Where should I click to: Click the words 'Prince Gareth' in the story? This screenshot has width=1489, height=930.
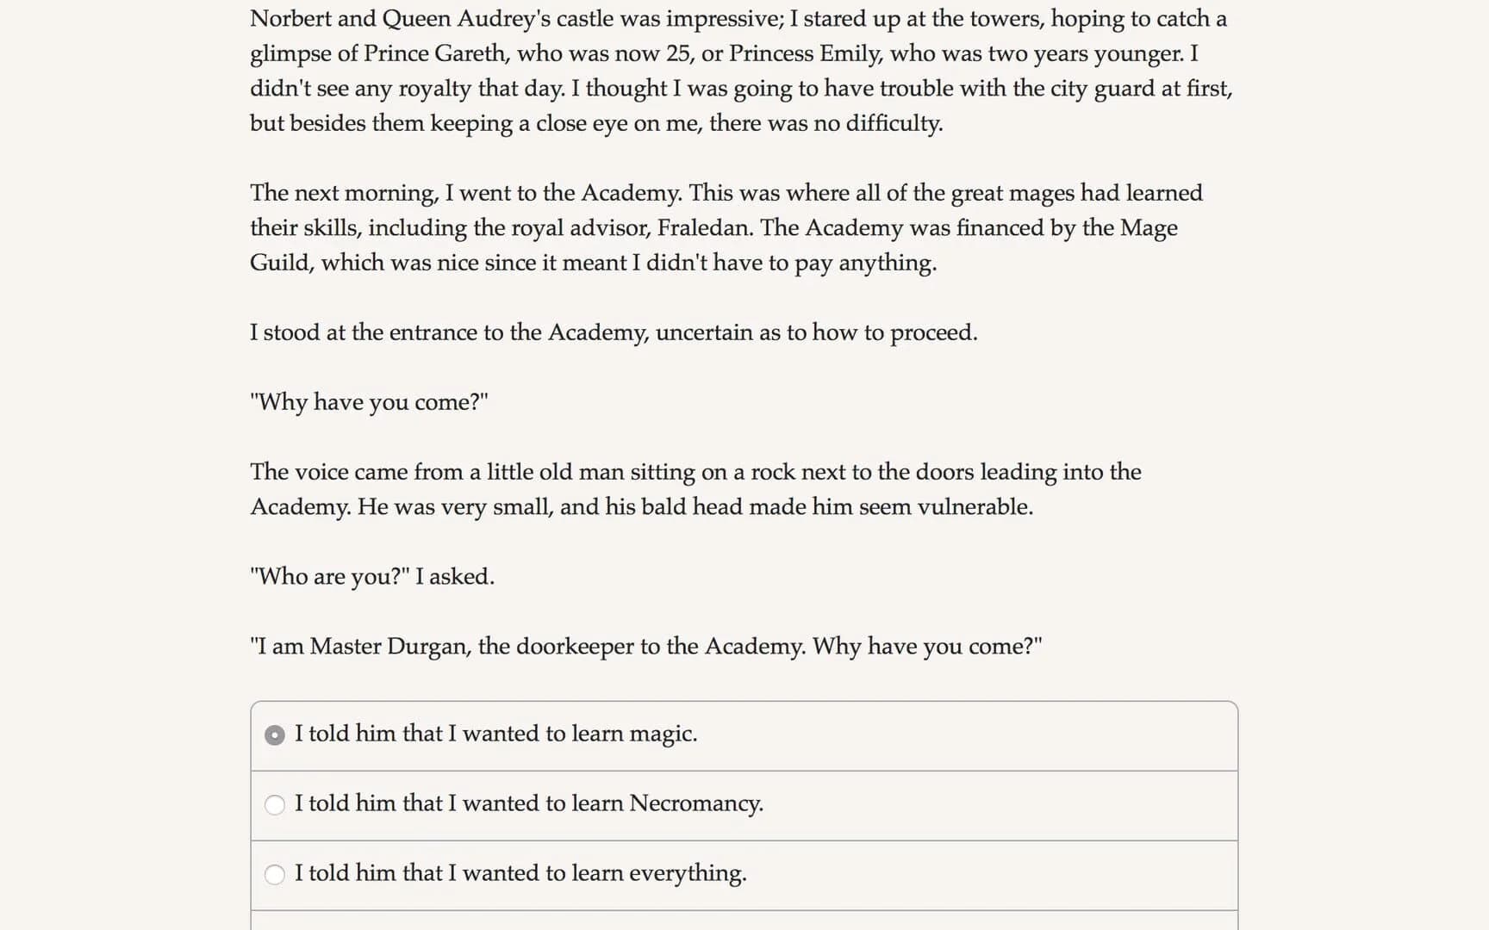(435, 53)
